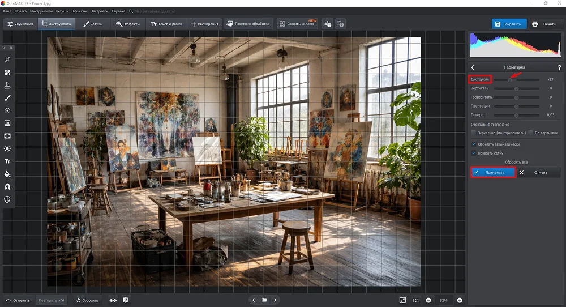
Task: Open folder browser icon at bottom
Action: (x=264, y=300)
